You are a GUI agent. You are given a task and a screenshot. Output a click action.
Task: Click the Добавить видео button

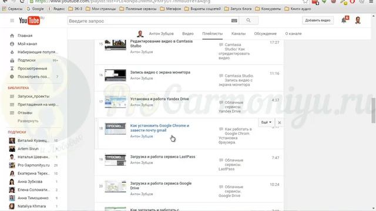click(318, 21)
